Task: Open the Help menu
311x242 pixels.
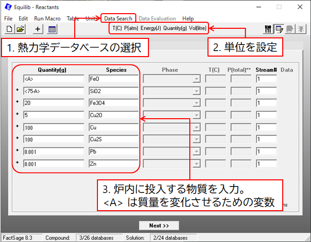Action: (x=188, y=18)
